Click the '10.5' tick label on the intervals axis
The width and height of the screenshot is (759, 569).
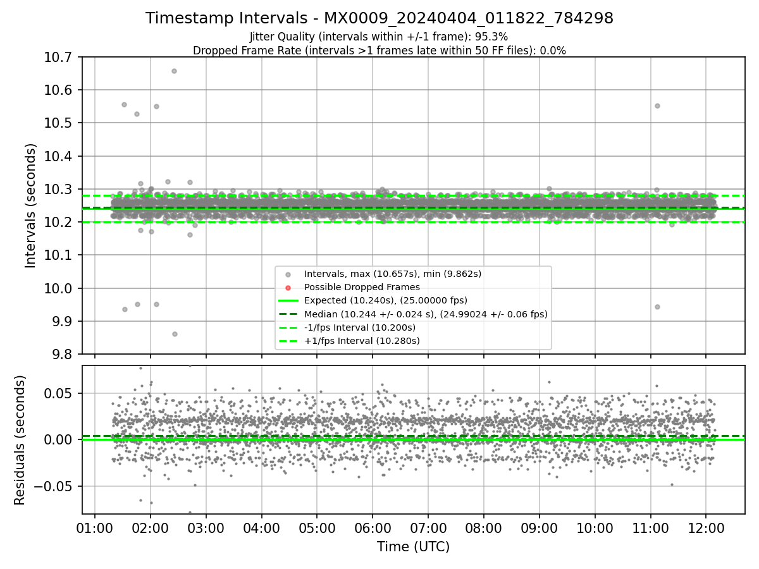tap(58, 123)
